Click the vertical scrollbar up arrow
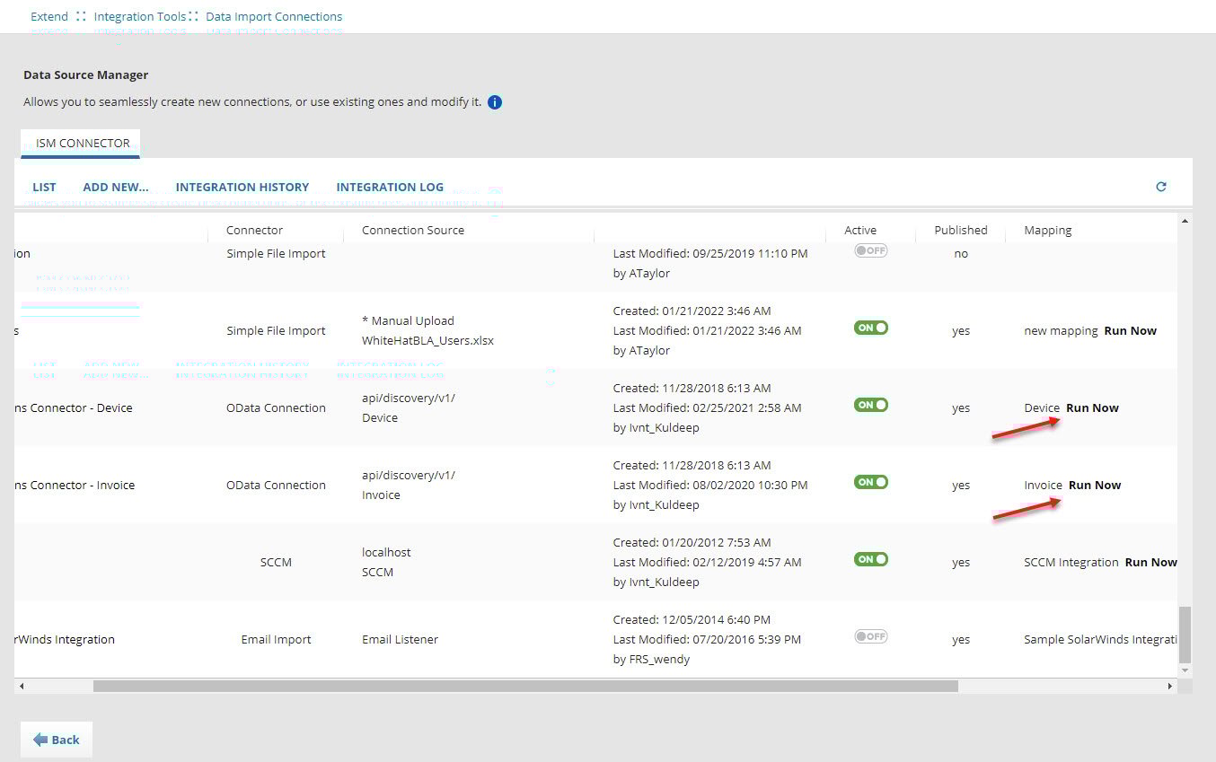This screenshot has height=762, width=1216. point(1185,221)
